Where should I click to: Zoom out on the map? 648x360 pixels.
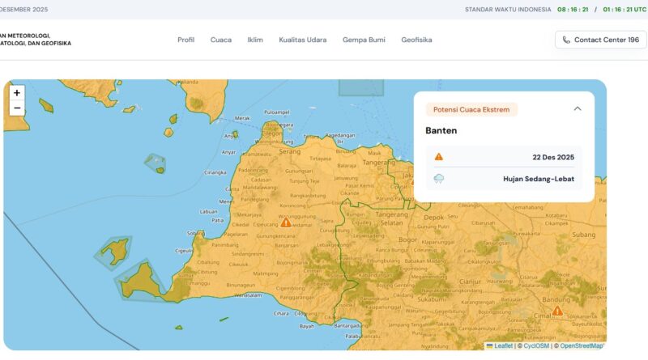17,108
